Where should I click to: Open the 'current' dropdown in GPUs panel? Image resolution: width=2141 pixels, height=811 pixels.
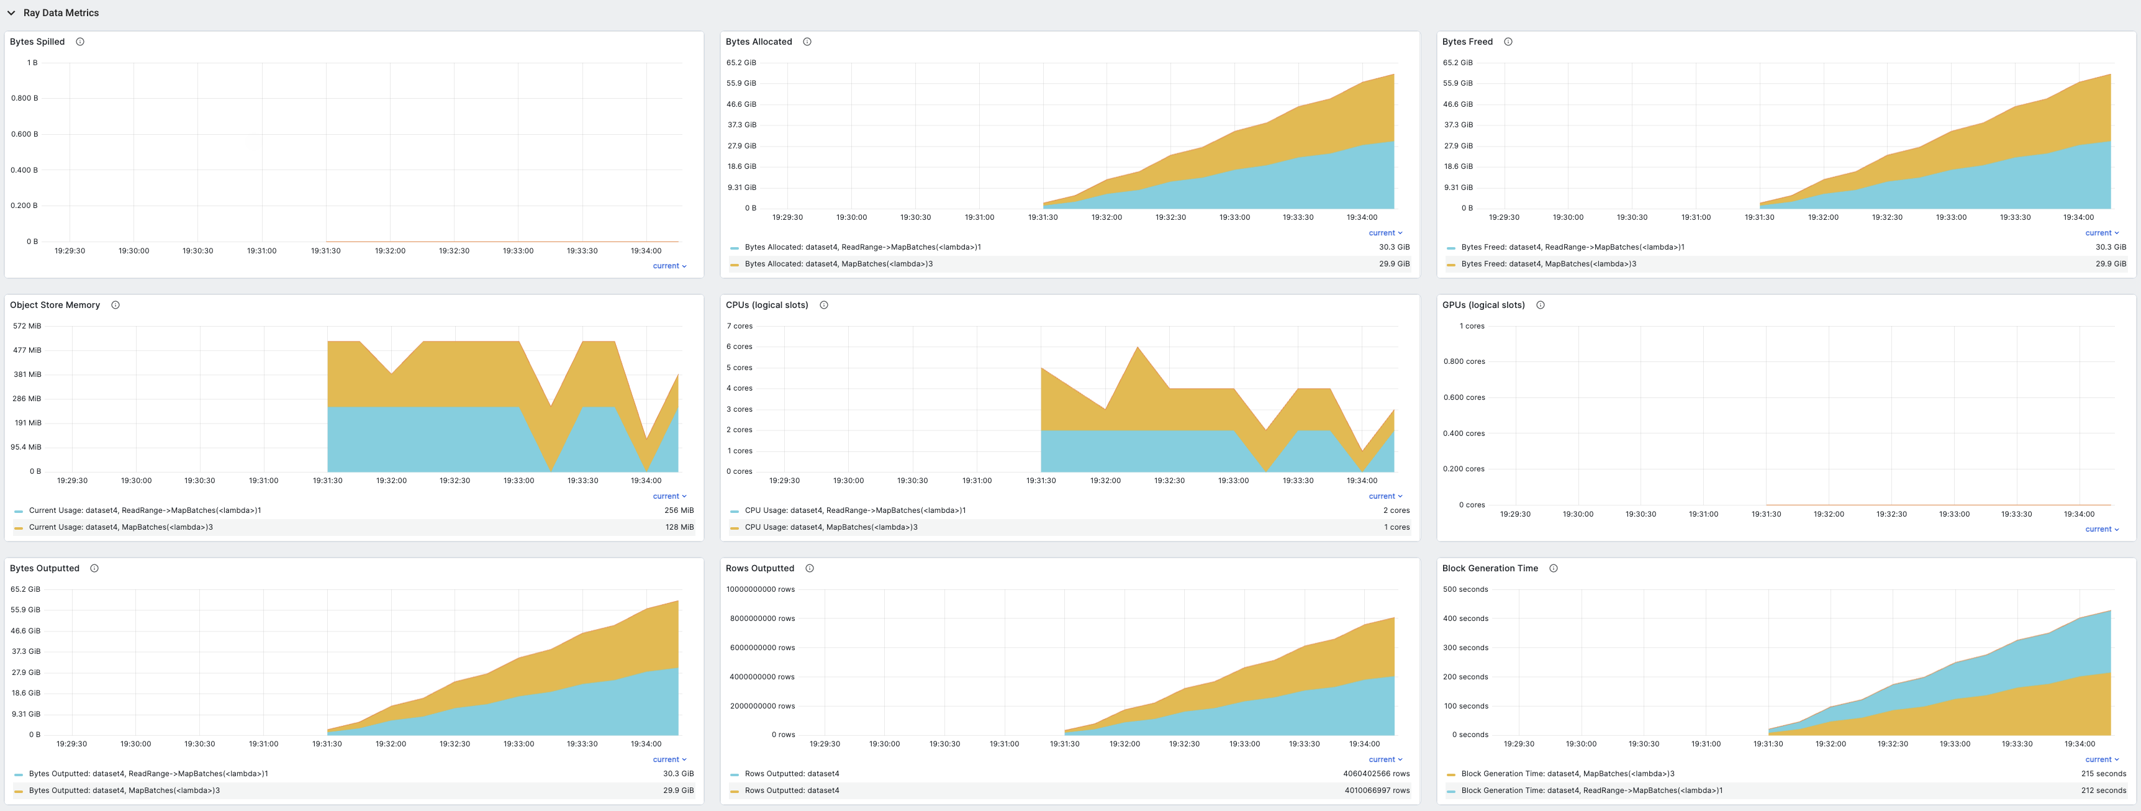[x=2102, y=529]
